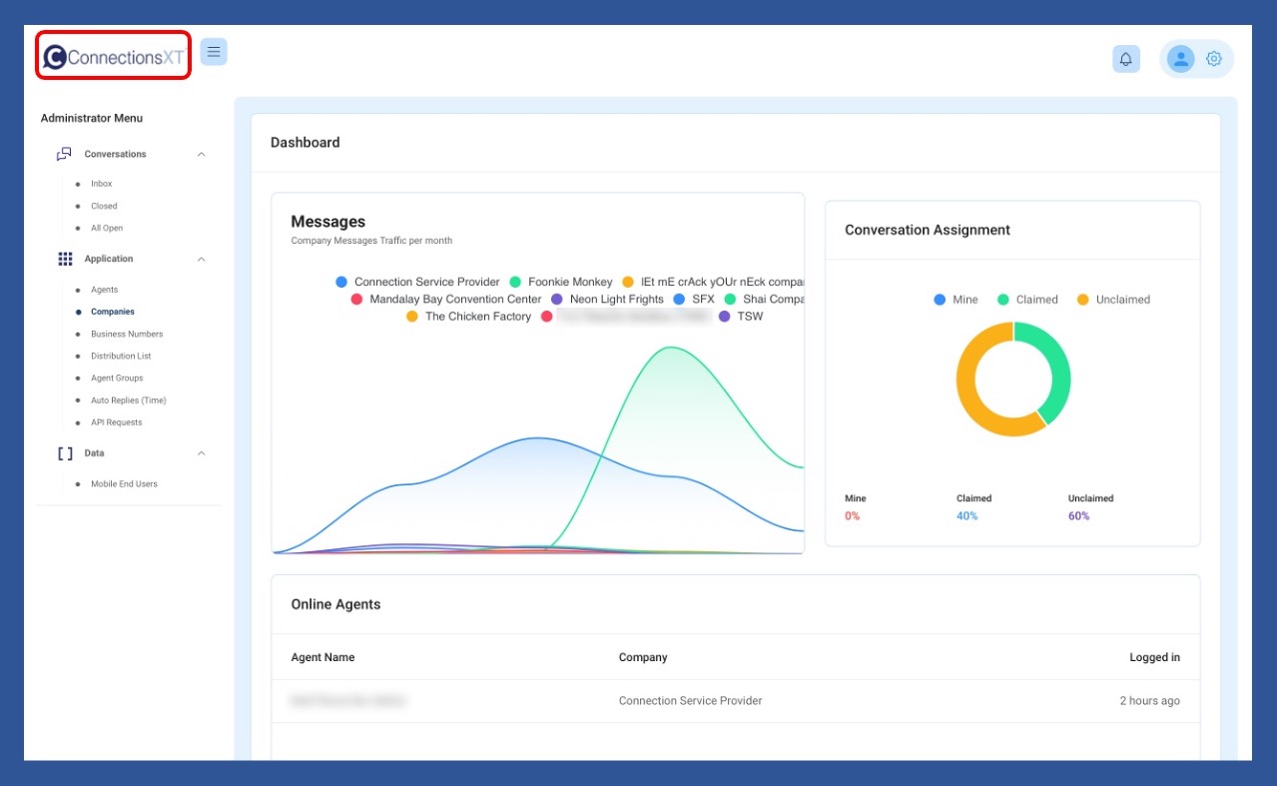The image size is (1277, 786).
Task: Open the user profile avatar
Action: pos(1180,59)
